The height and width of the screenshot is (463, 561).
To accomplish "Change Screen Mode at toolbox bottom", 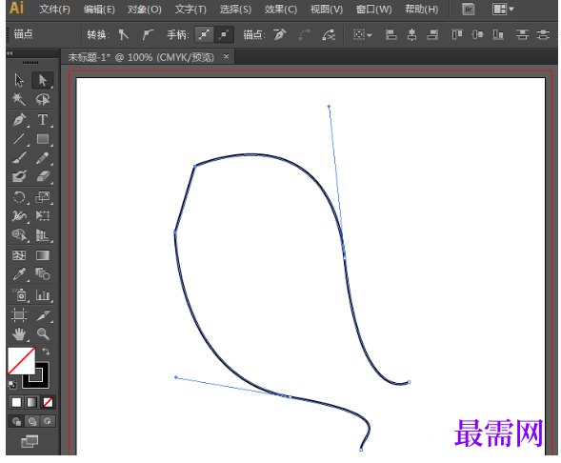I will click(x=30, y=441).
